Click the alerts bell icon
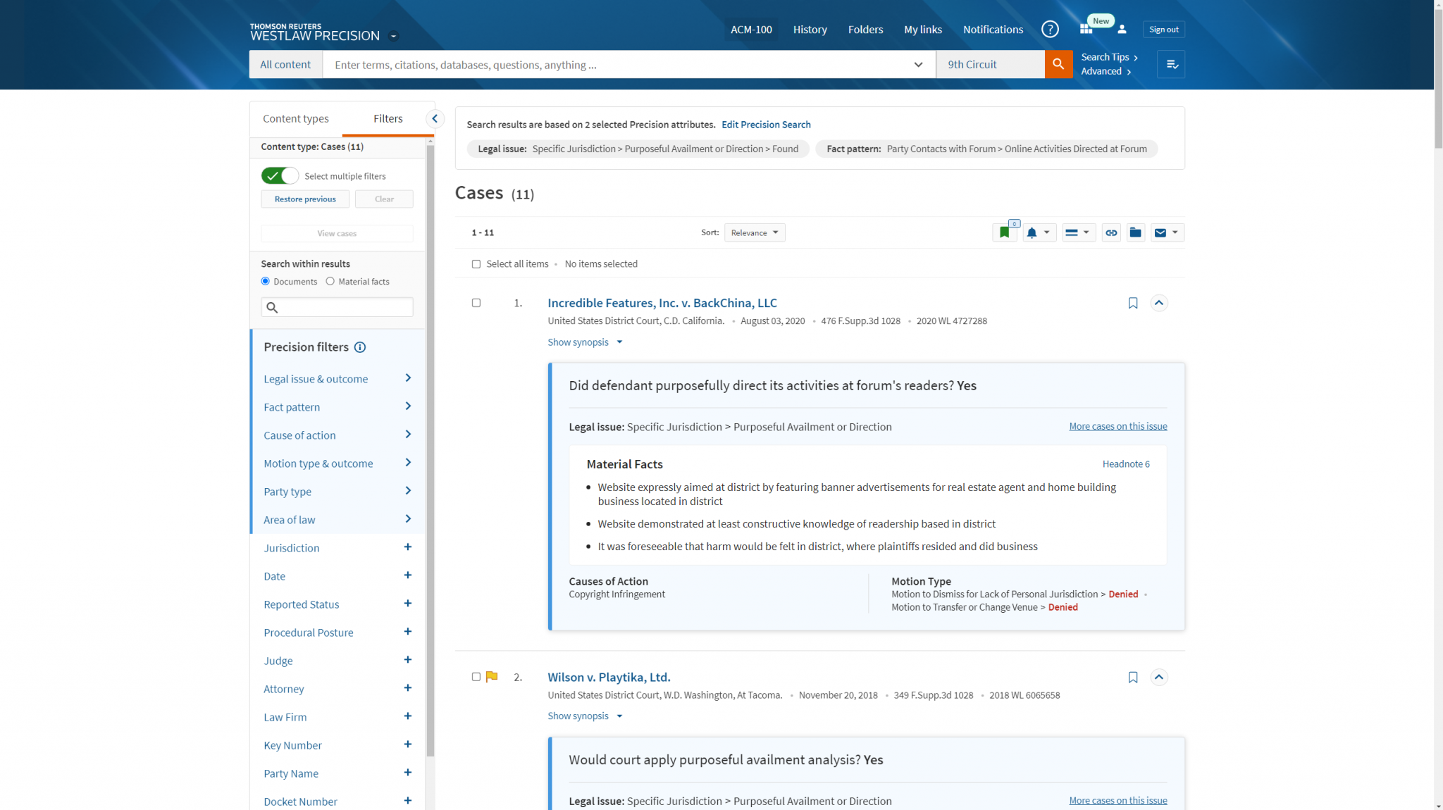Image resolution: width=1443 pixels, height=810 pixels. pyautogui.click(x=1032, y=232)
